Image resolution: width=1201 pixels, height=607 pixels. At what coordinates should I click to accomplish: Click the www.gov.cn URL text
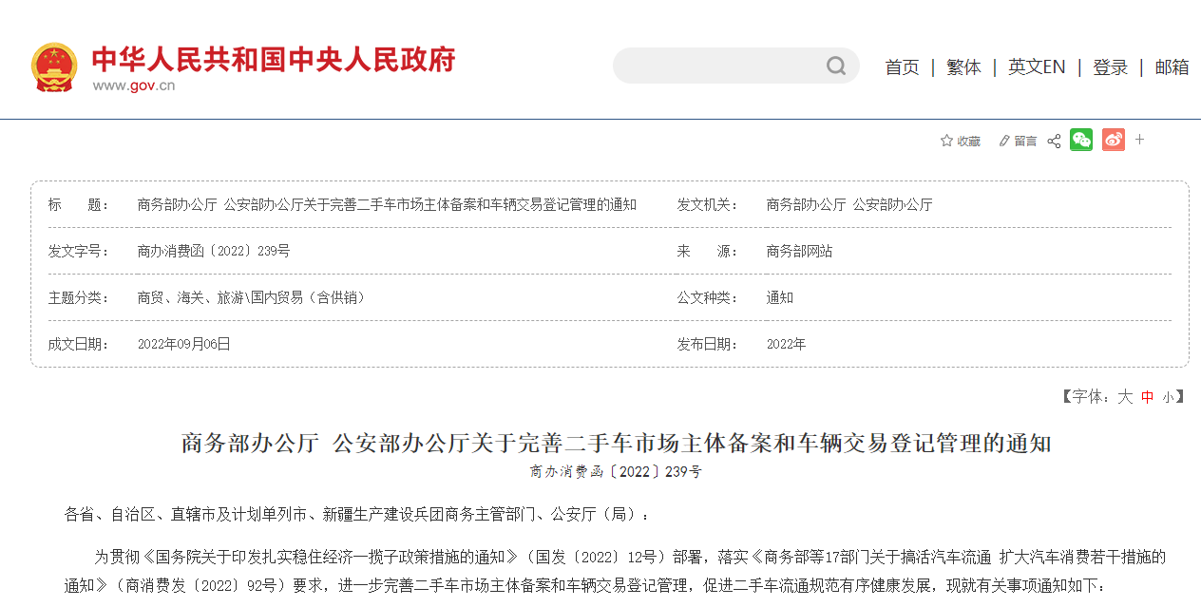(134, 85)
